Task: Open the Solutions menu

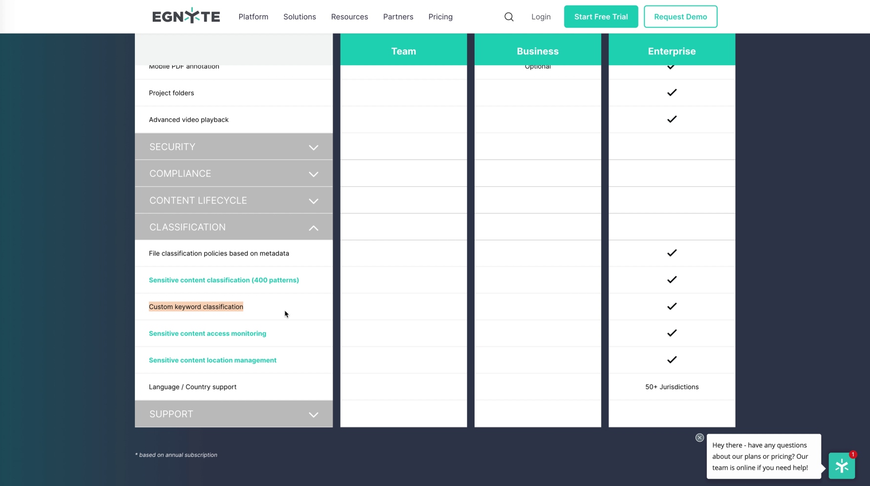Action: tap(299, 17)
